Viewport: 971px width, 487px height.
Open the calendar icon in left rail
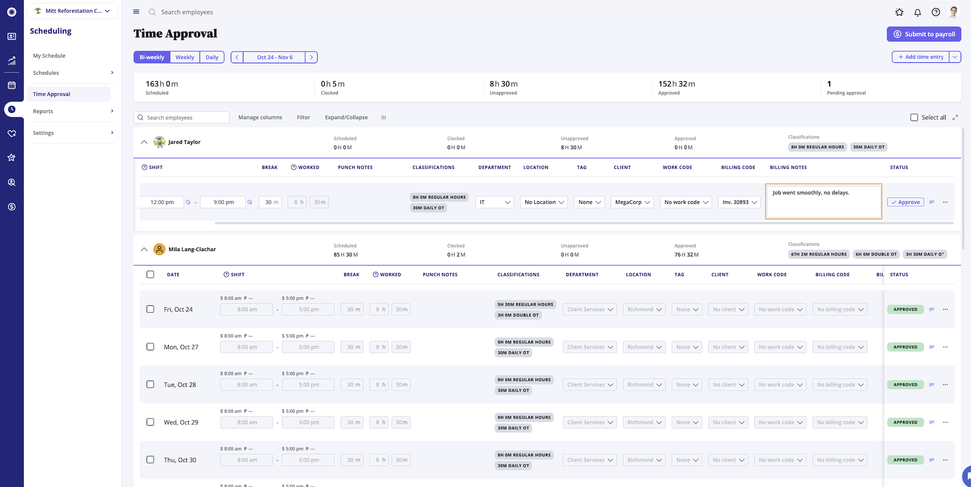coord(12,85)
